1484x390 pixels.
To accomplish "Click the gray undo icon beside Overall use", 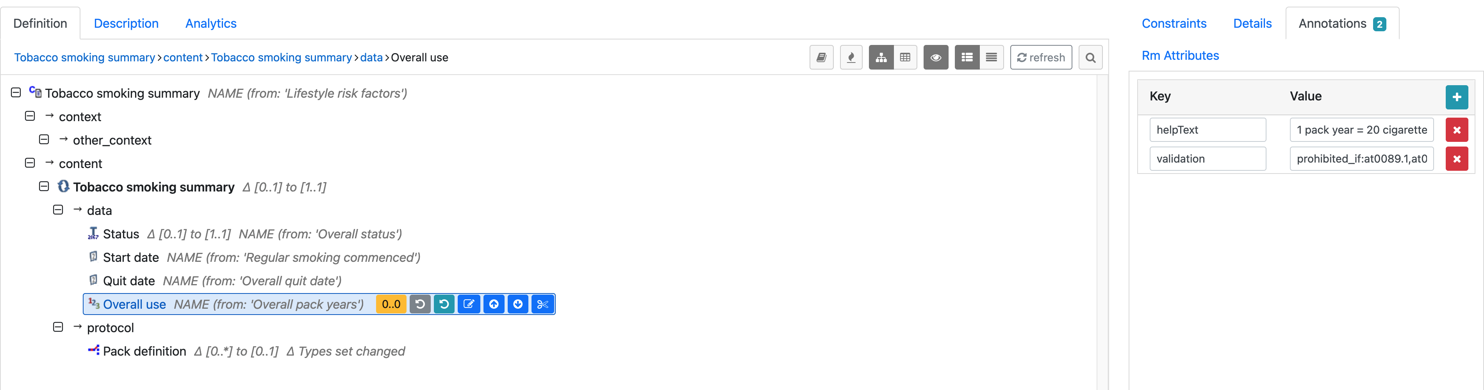I will (x=420, y=304).
